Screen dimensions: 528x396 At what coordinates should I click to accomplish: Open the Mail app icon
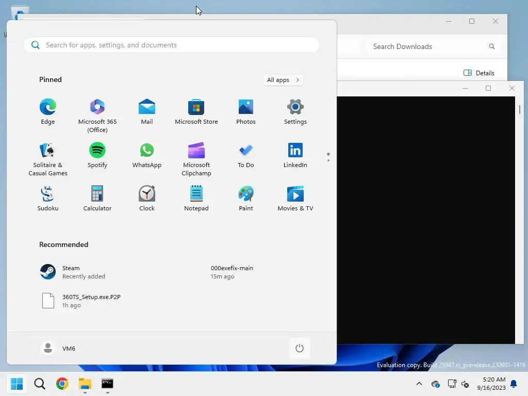click(147, 112)
